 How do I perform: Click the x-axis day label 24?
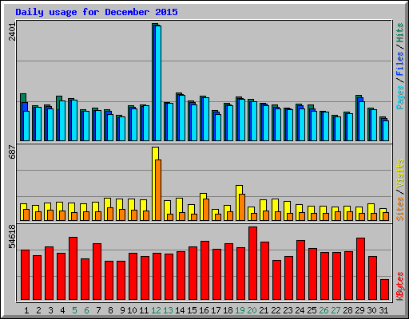pyautogui.click(x=300, y=310)
